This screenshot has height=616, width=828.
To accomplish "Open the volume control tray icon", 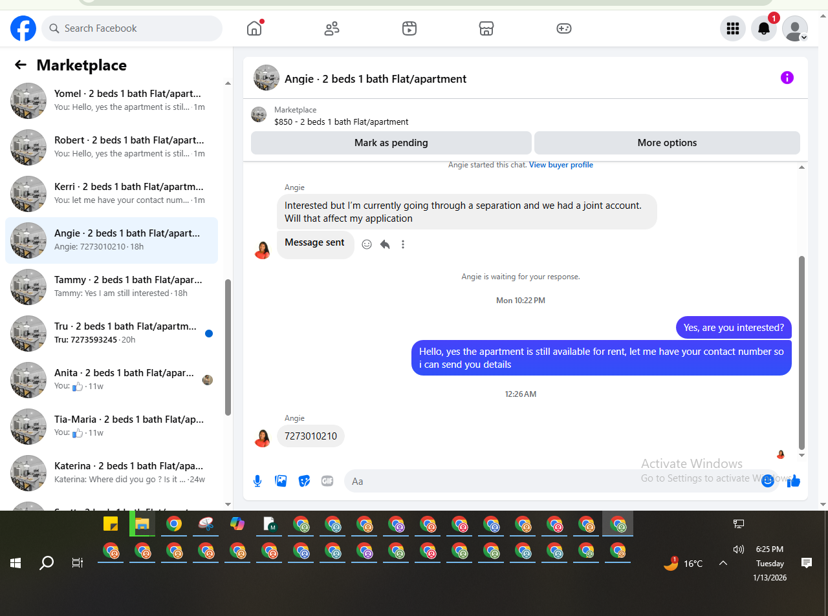I will pyautogui.click(x=739, y=549).
